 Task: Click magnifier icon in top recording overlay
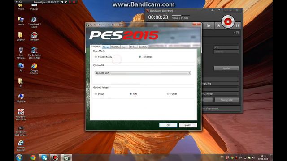pyautogui.click(x=21, y=2)
